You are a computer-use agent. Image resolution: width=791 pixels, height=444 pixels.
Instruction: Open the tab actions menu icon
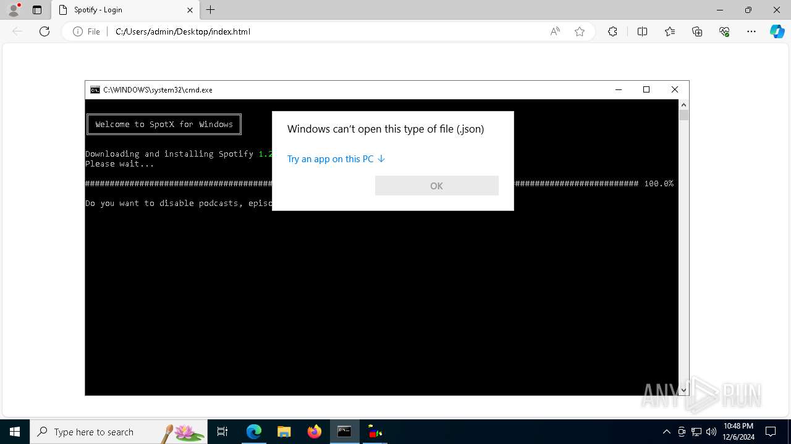[37, 10]
